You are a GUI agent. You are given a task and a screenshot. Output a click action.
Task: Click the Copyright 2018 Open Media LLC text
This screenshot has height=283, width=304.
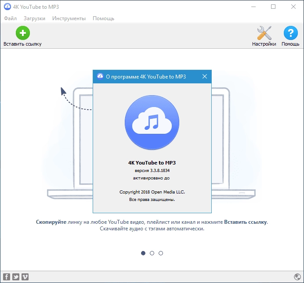click(x=152, y=192)
